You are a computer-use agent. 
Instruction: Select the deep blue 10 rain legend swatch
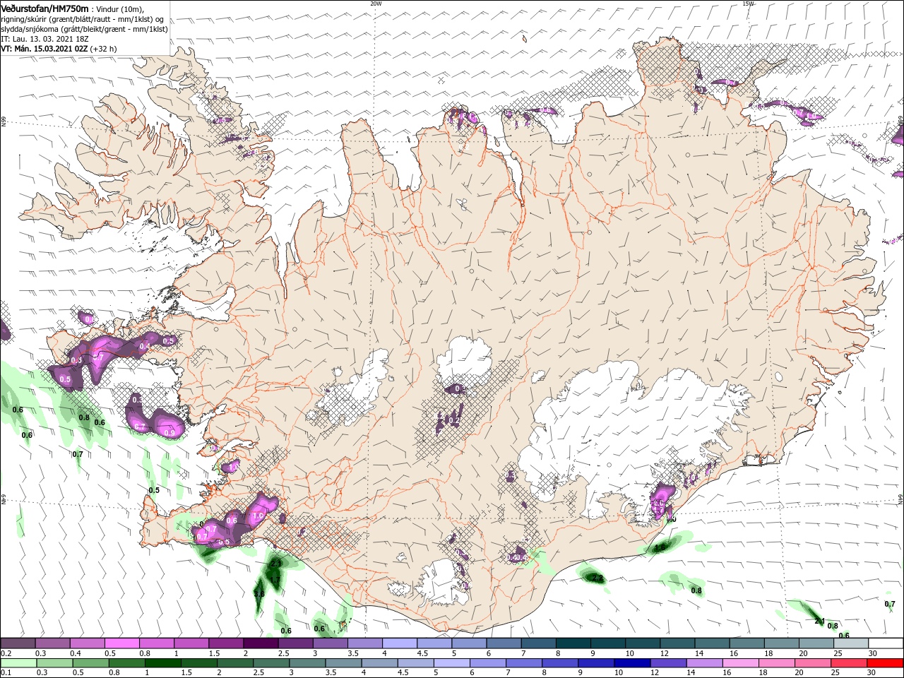pos(631,664)
